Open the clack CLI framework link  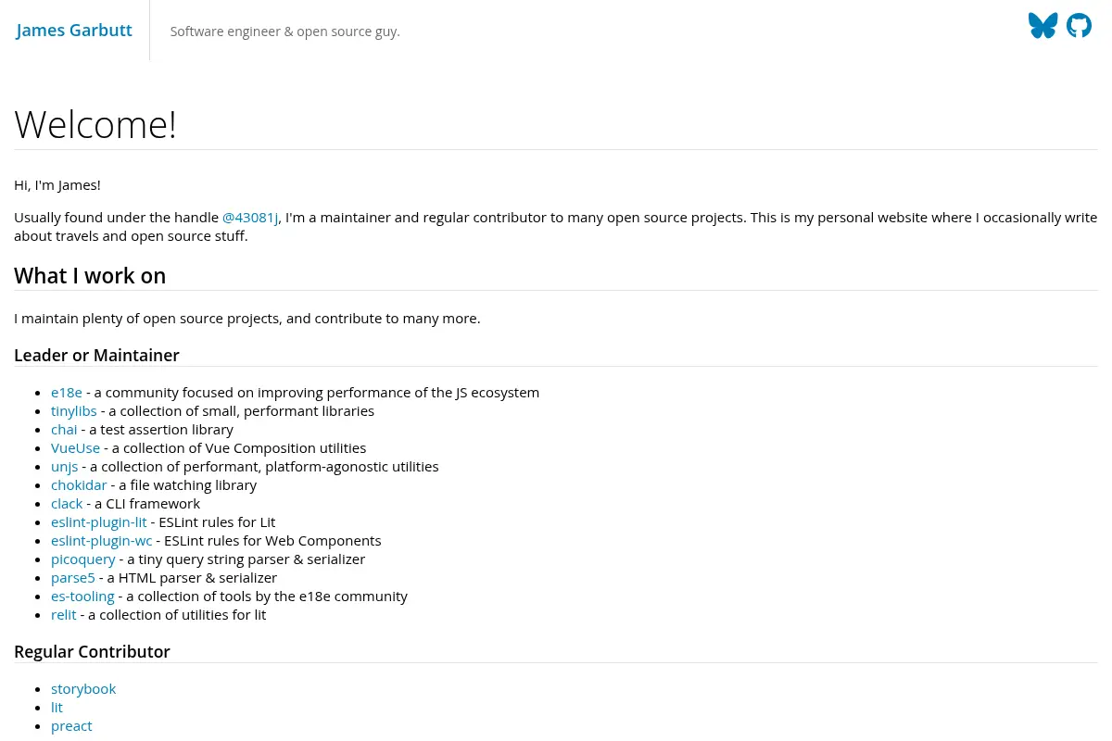(67, 504)
